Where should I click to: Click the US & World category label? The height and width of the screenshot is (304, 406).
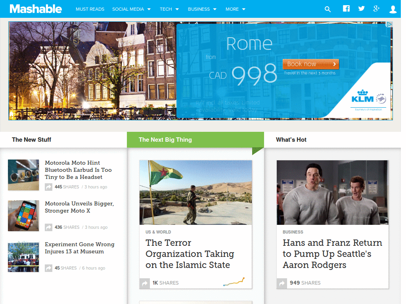[x=158, y=232]
